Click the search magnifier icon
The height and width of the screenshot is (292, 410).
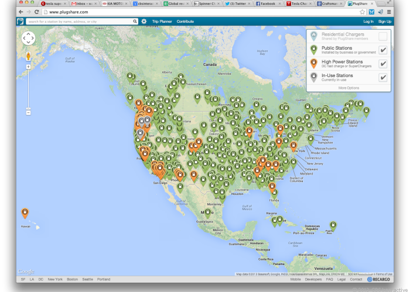(x=135, y=22)
